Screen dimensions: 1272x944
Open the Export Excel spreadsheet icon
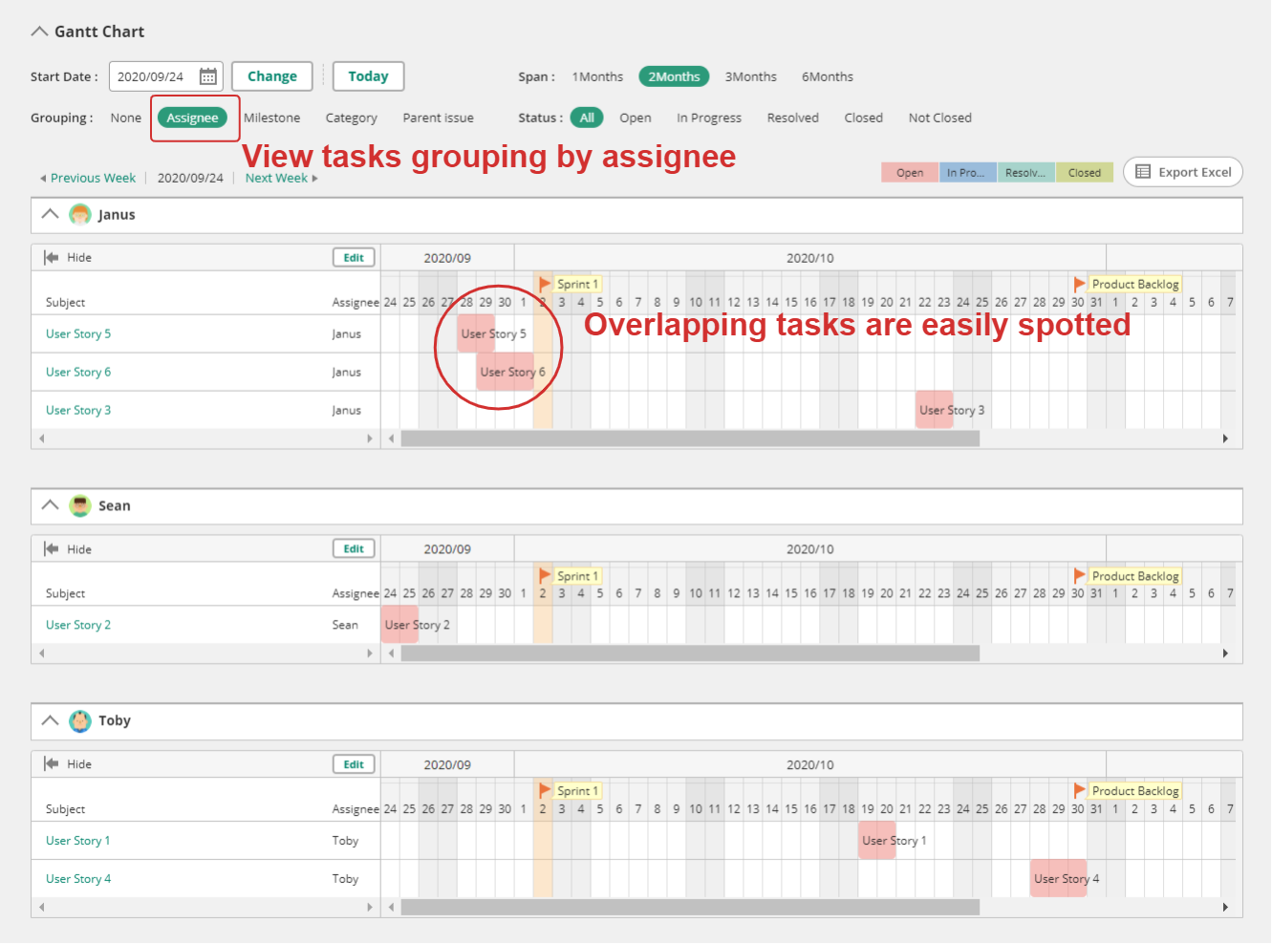[1145, 172]
